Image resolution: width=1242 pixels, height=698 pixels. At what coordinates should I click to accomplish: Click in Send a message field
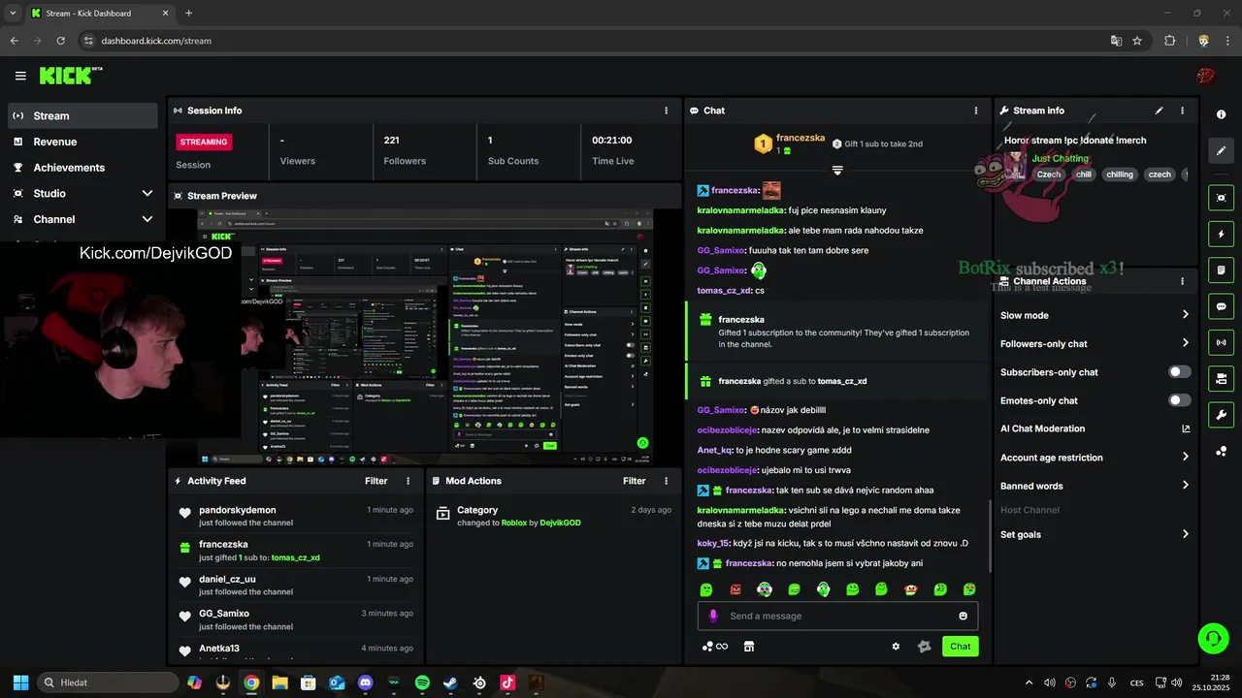point(839,616)
